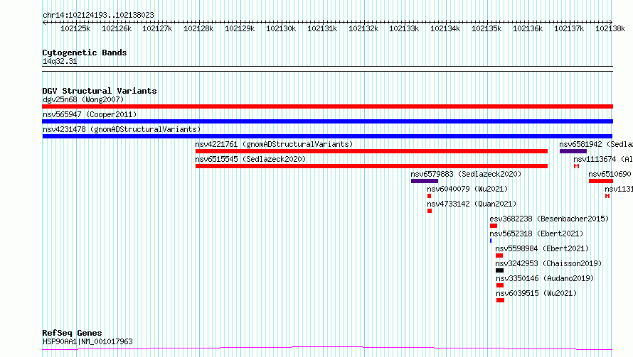Click the 102127k ruler tick label
The width and height of the screenshot is (633, 357).
(x=157, y=28)
